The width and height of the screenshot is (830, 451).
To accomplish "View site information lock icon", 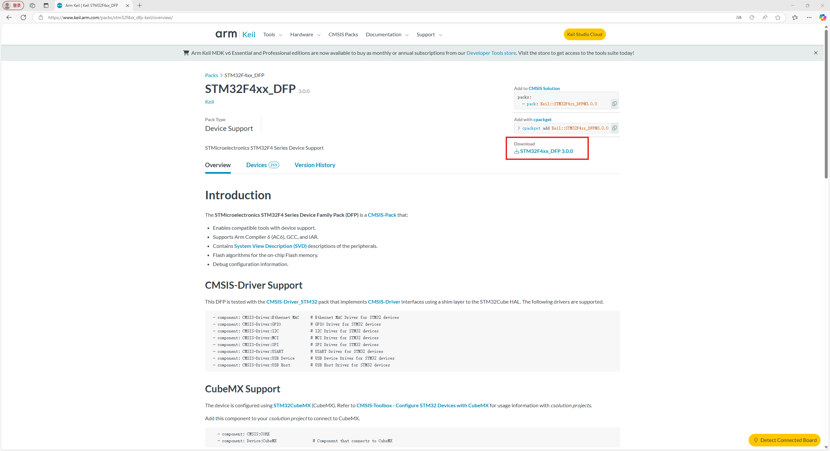I will pos(41,17).
